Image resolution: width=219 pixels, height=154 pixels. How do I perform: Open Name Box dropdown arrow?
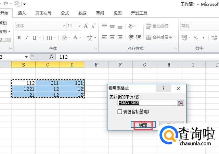(26, 57)
